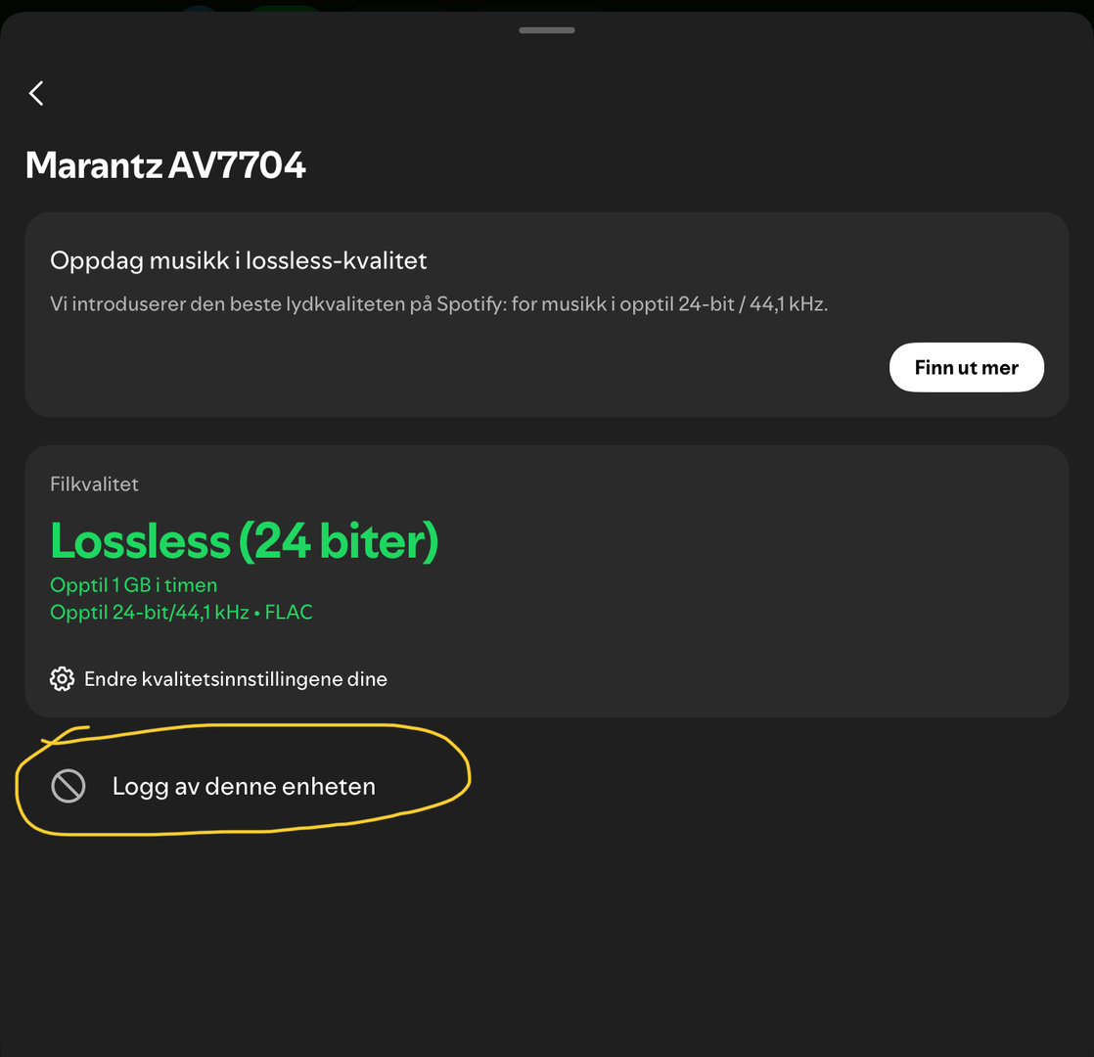1094x1057 pixels.
Task: Click the Vi introduserer den beste lydkvaliteten description
Action: tap(294, 304)
